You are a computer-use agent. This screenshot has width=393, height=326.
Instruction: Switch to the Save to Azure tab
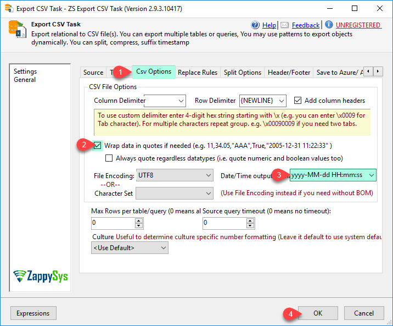point(338,73)
